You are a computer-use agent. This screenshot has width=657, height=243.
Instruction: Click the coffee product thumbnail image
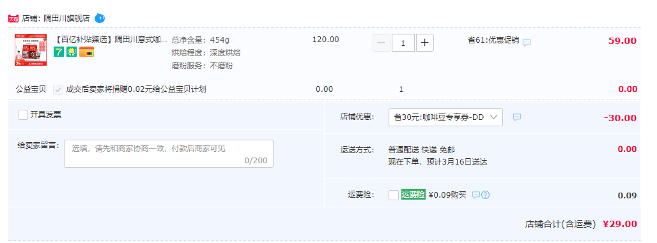point(31,50)
